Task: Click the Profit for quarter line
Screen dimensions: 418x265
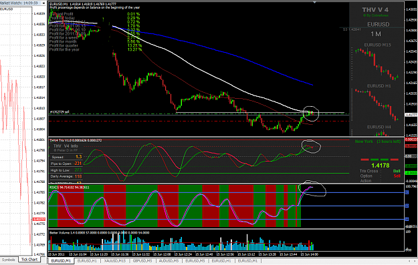Action: (96, 45)
